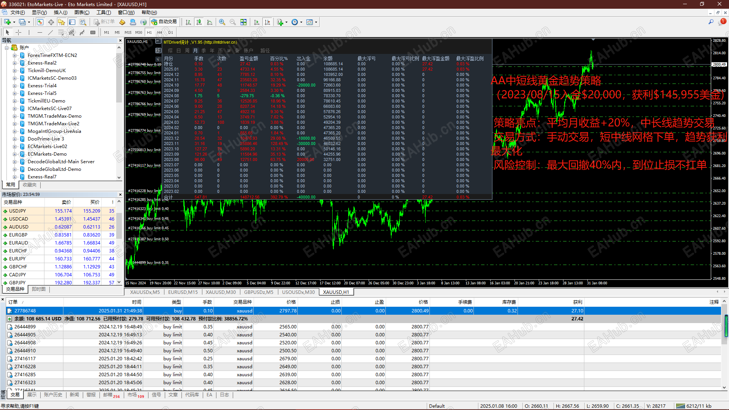Image resolution: width=729 pixels, height=410 pixels.
Task: Open the new chart dropdown arrow
Action: [x=15, y=22]
